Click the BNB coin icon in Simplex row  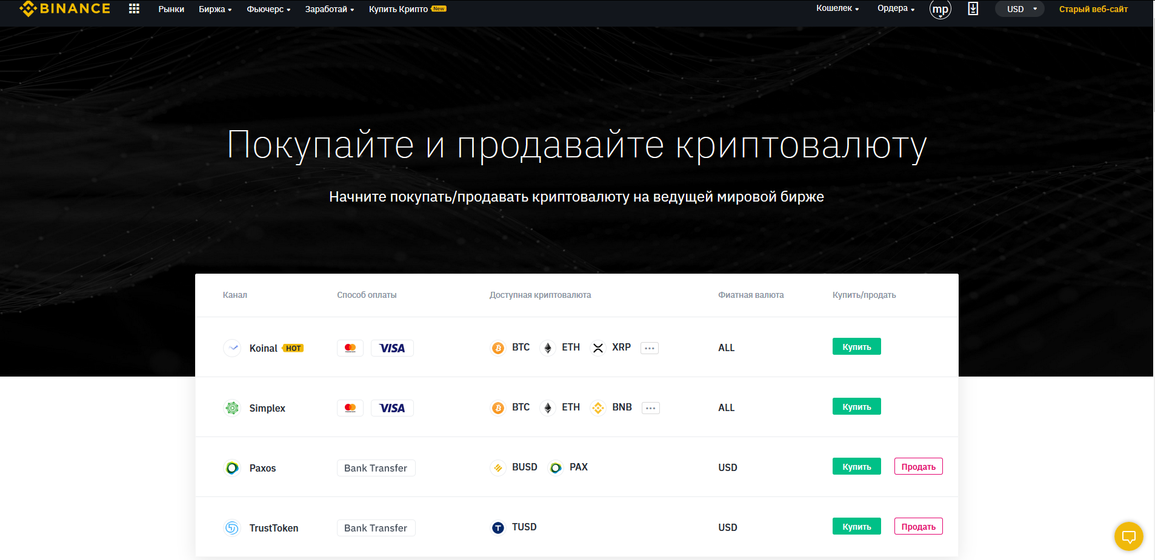click(598, 407)
